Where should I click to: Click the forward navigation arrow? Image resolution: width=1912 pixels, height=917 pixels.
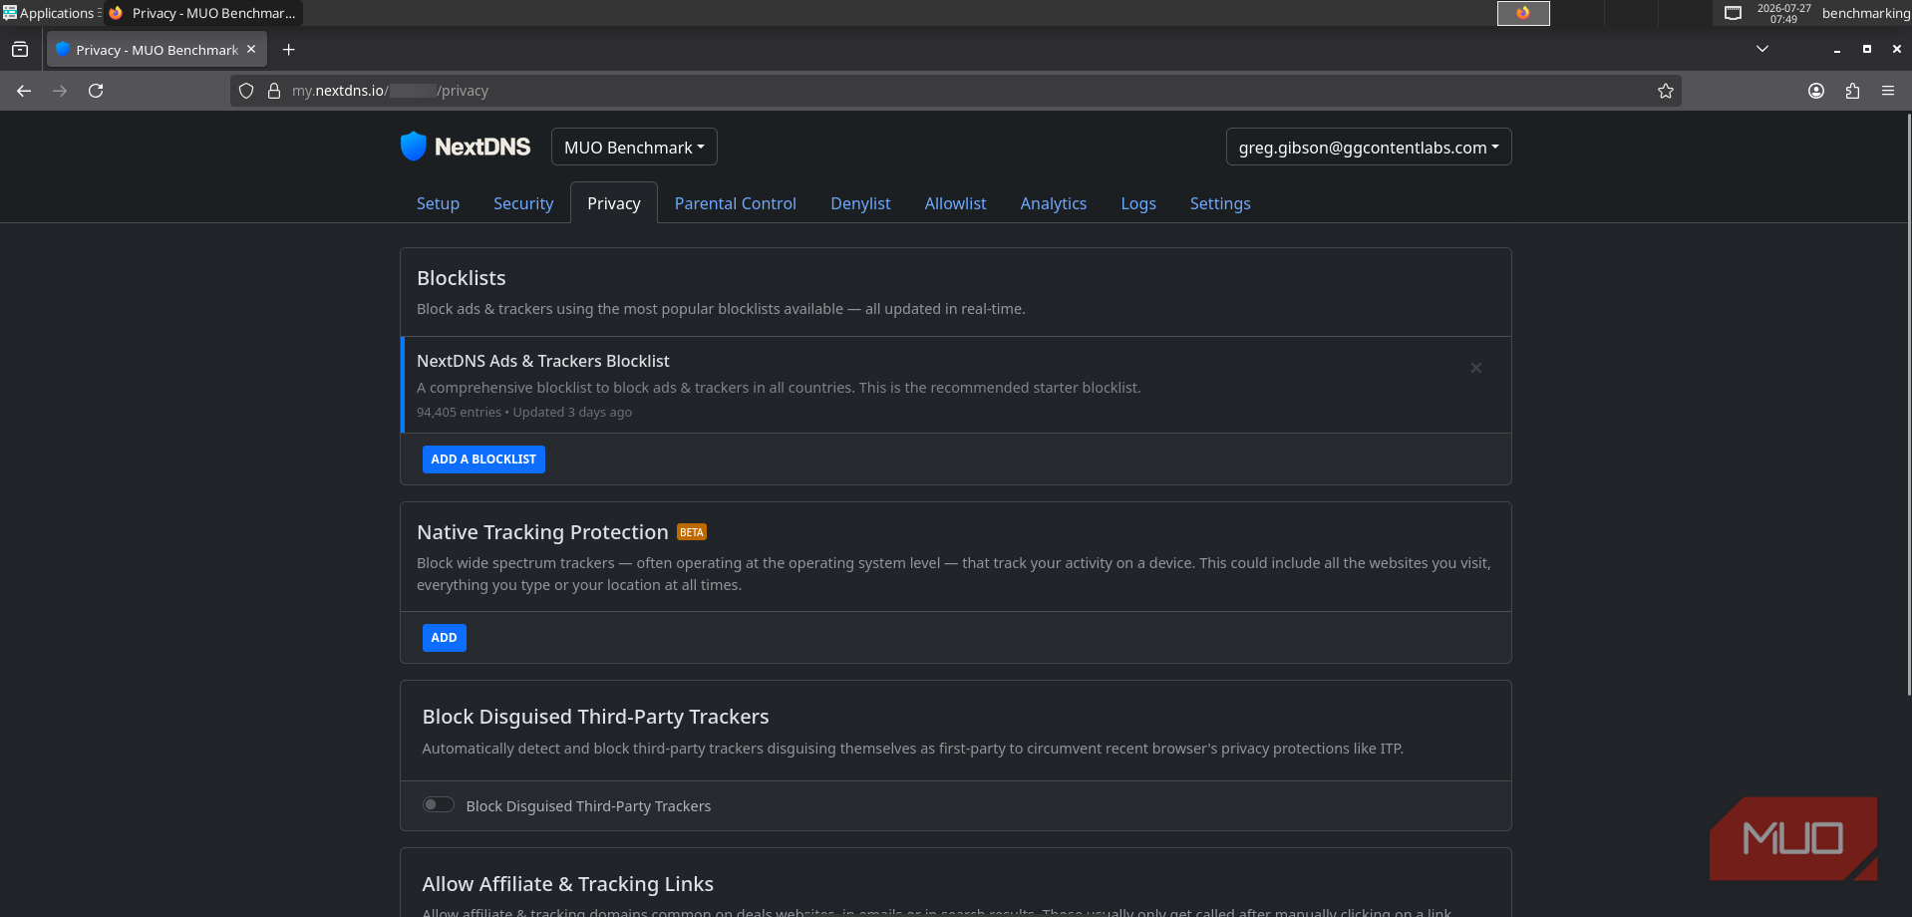[60, 91]
